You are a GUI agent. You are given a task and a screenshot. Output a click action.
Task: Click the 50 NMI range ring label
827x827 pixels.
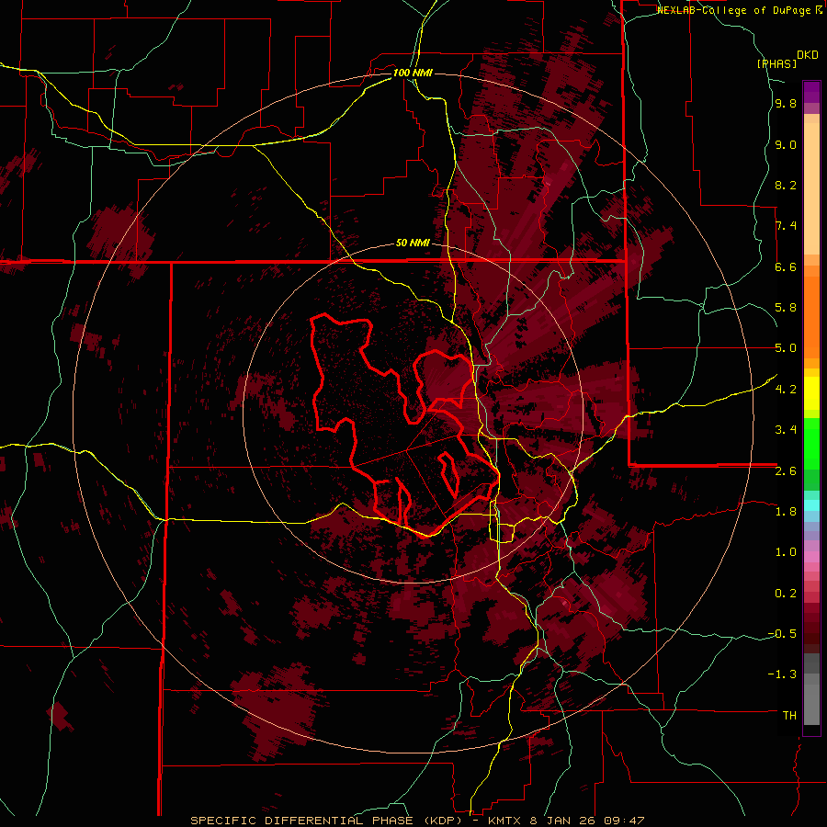pyautogui.click(x=413, y=244)
